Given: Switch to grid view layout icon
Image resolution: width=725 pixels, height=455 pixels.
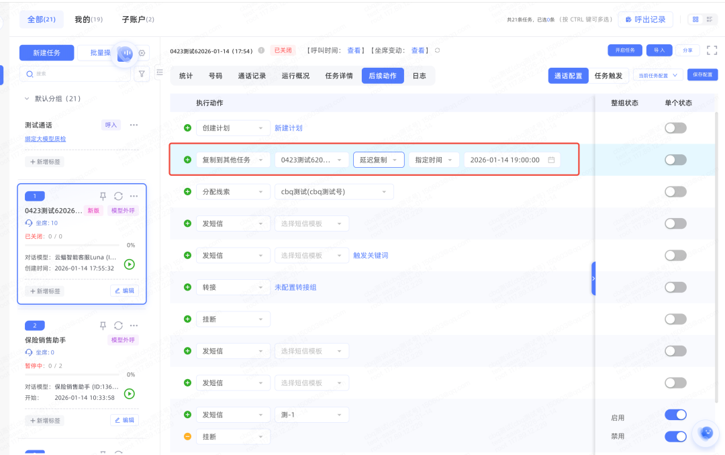Looking at the screenshot, I should point(695,19).
